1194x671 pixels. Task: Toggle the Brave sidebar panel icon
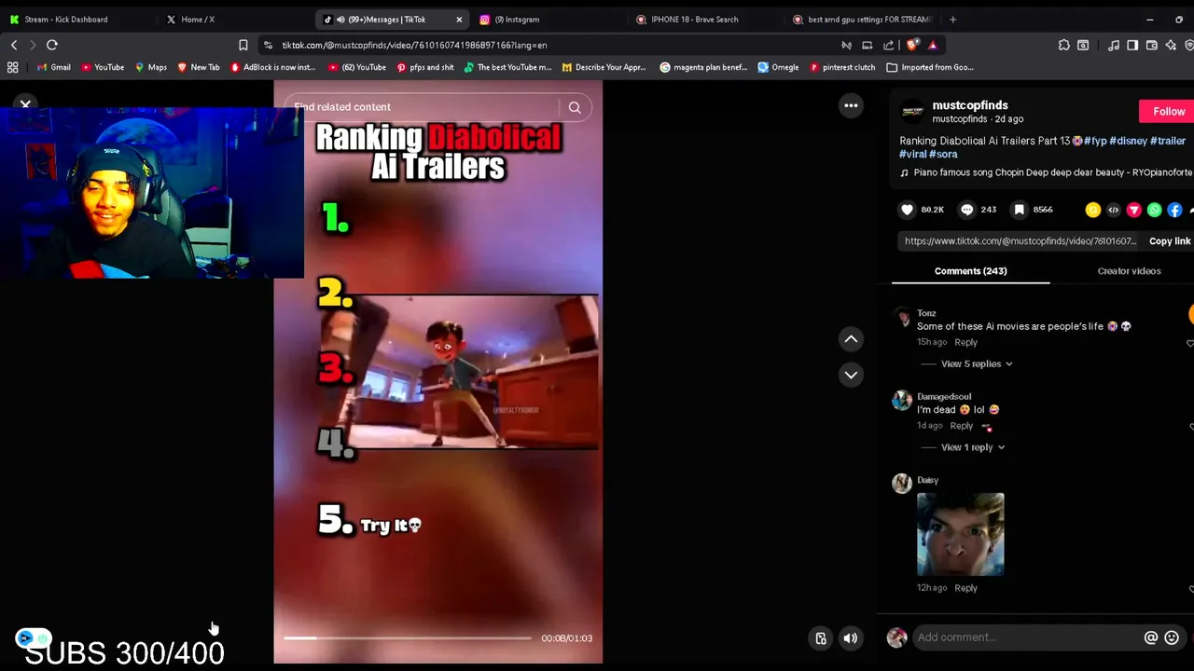(x=1132, y=45)
